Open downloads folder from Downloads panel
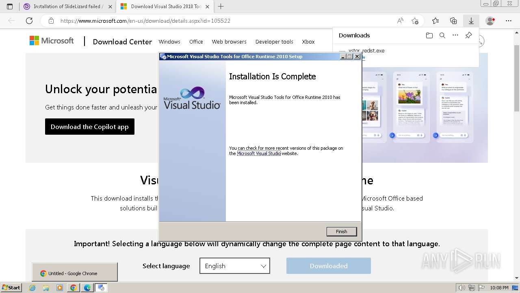The image size is (520, 293). click(429, 35)
